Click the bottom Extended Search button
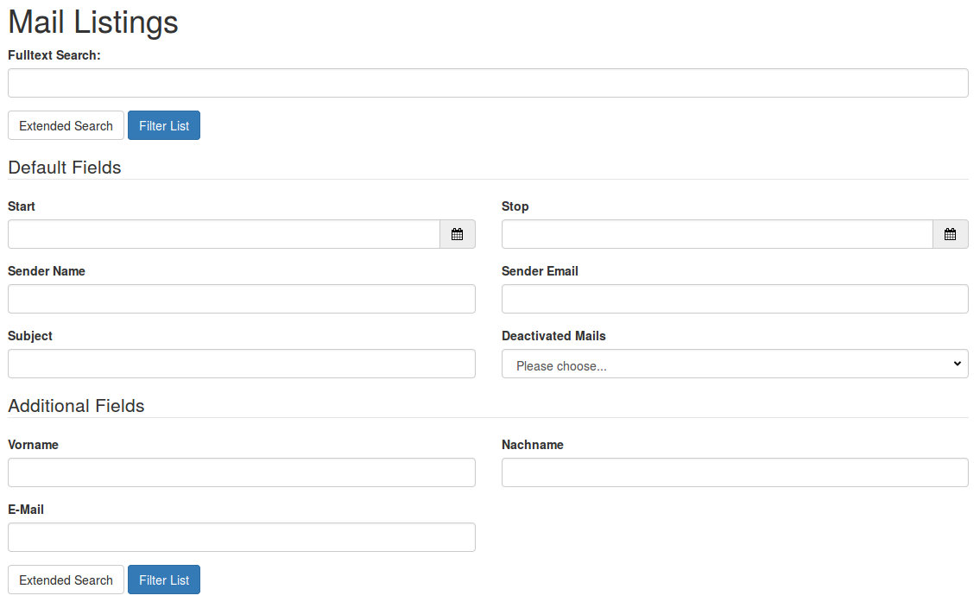The image size is (980, 602). point(66,580)
